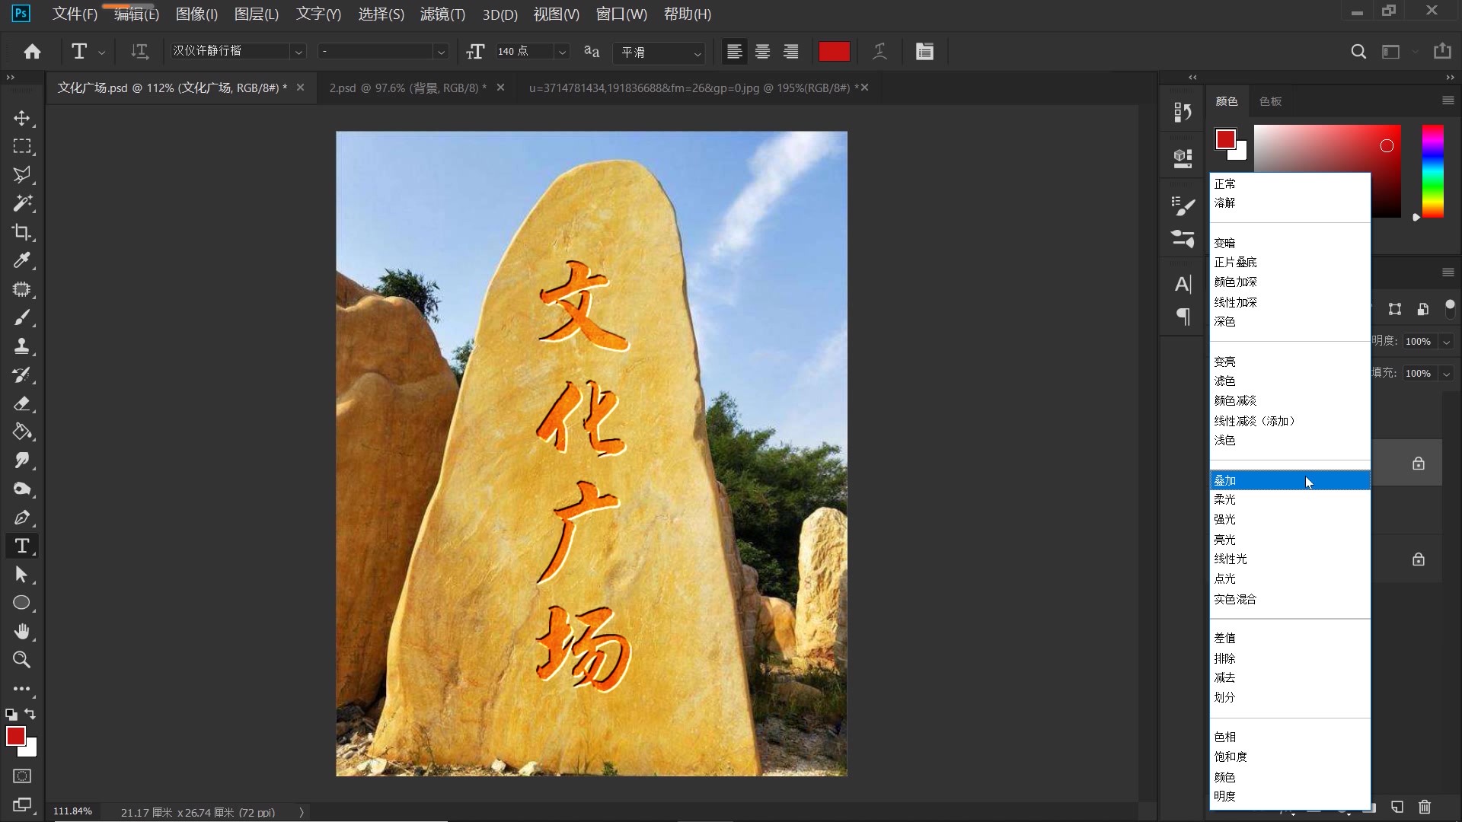This screenshot has height=822, width=1462.
Task: Click the new layer button in Layers panel
Action: [x=1396, y=808]
